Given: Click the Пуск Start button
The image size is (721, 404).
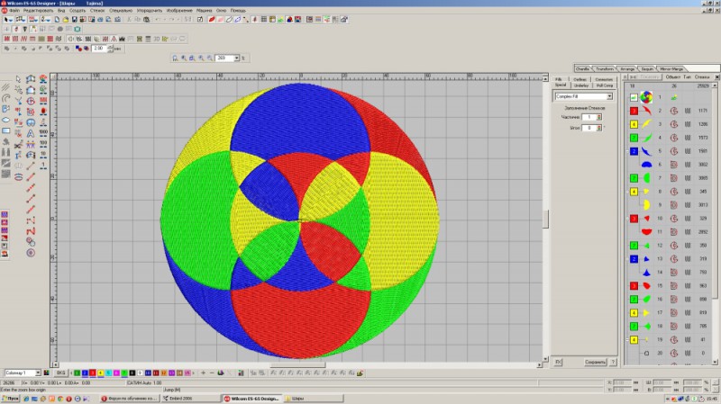Looking at the screenshot, I should 11,399.
